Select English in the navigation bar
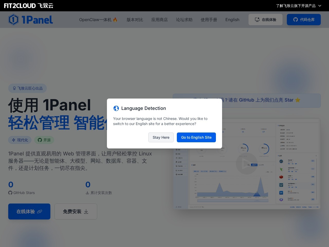329x247 pixels. [x=232, y=20]
